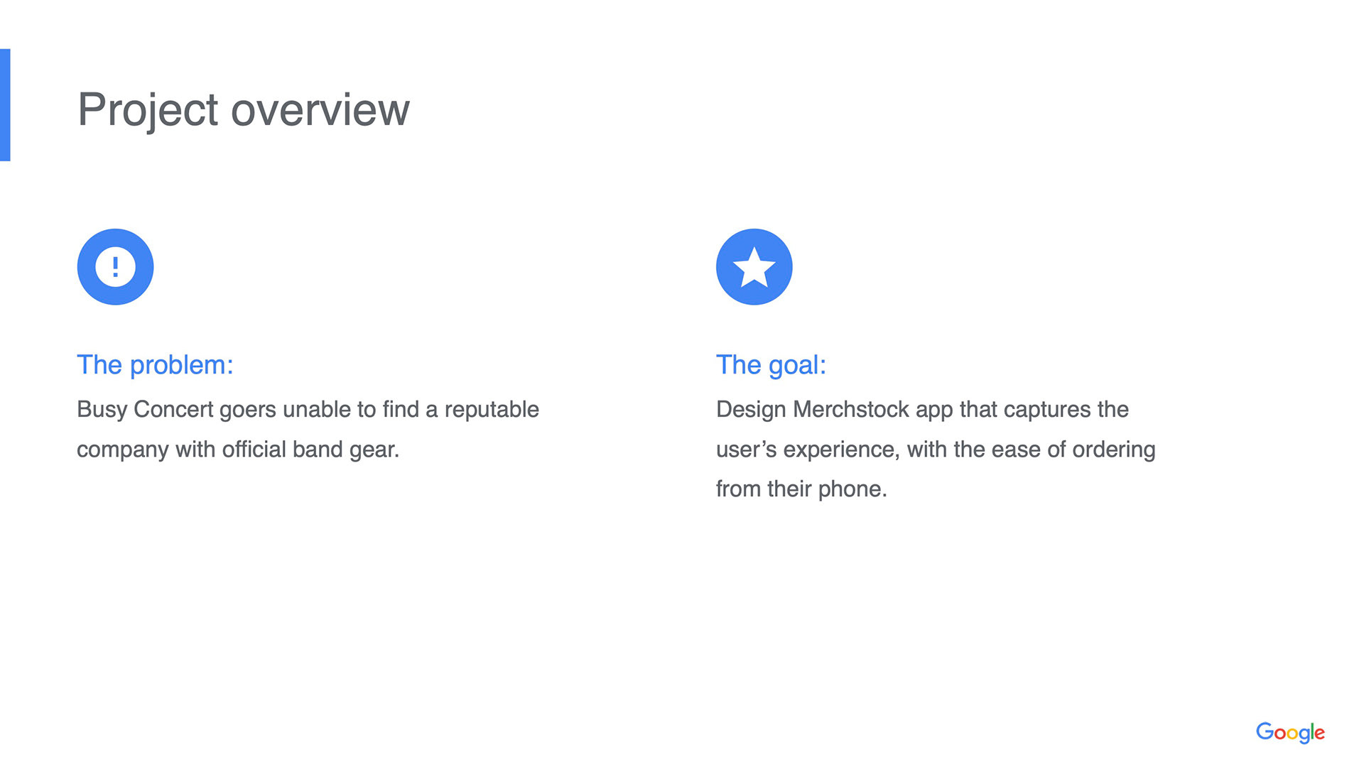
Task: Click the word 'Project' in the title
Action: [x=148, y=110]
